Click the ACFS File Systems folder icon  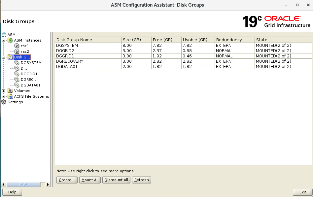click(10, 96)
